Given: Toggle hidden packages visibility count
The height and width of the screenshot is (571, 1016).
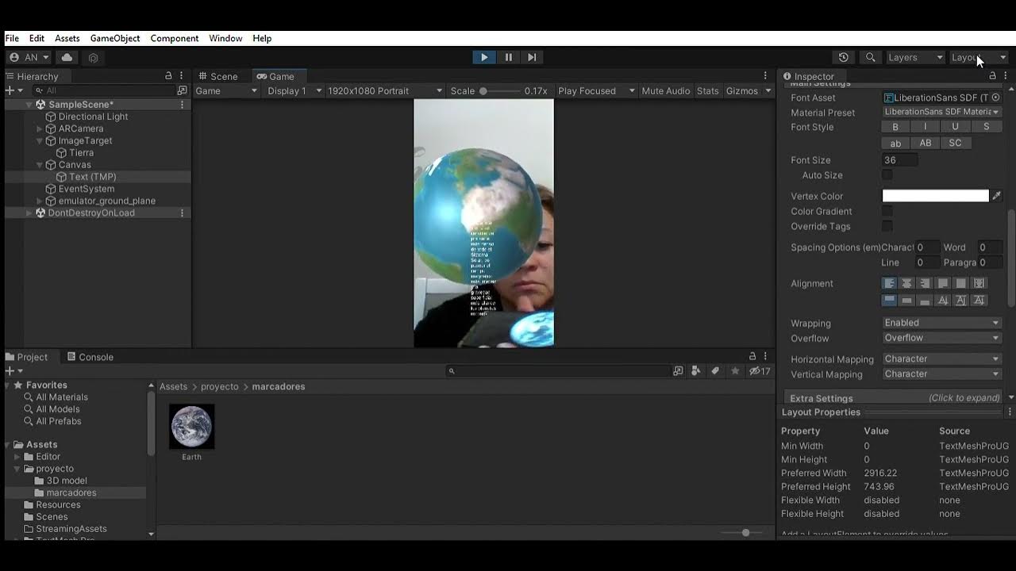Looking at the screenshot, I should coord(760,371).
